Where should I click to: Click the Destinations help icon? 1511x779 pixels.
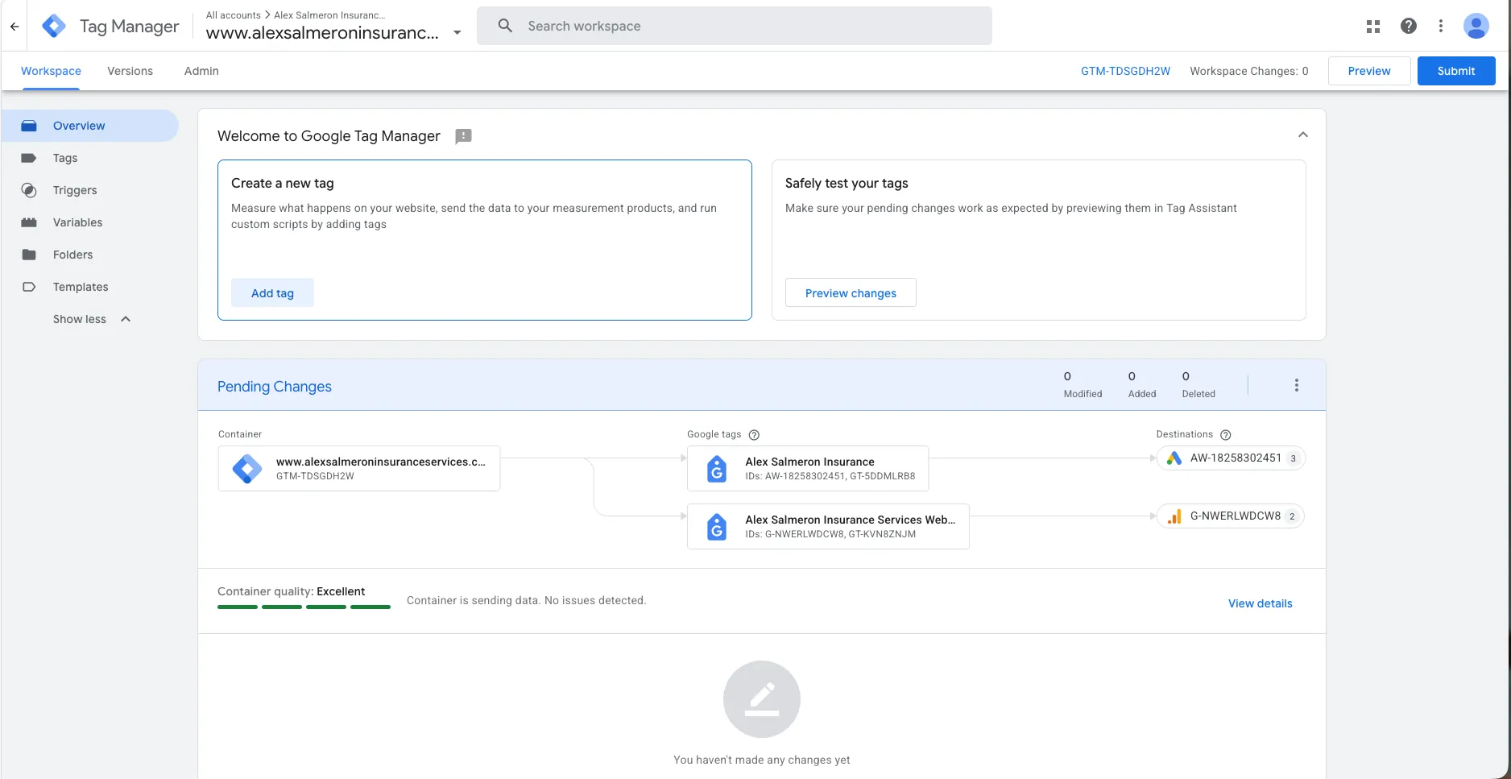1226,435
